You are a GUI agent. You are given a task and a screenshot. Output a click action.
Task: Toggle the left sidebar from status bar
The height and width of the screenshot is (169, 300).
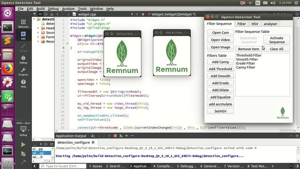click(35, 166)
